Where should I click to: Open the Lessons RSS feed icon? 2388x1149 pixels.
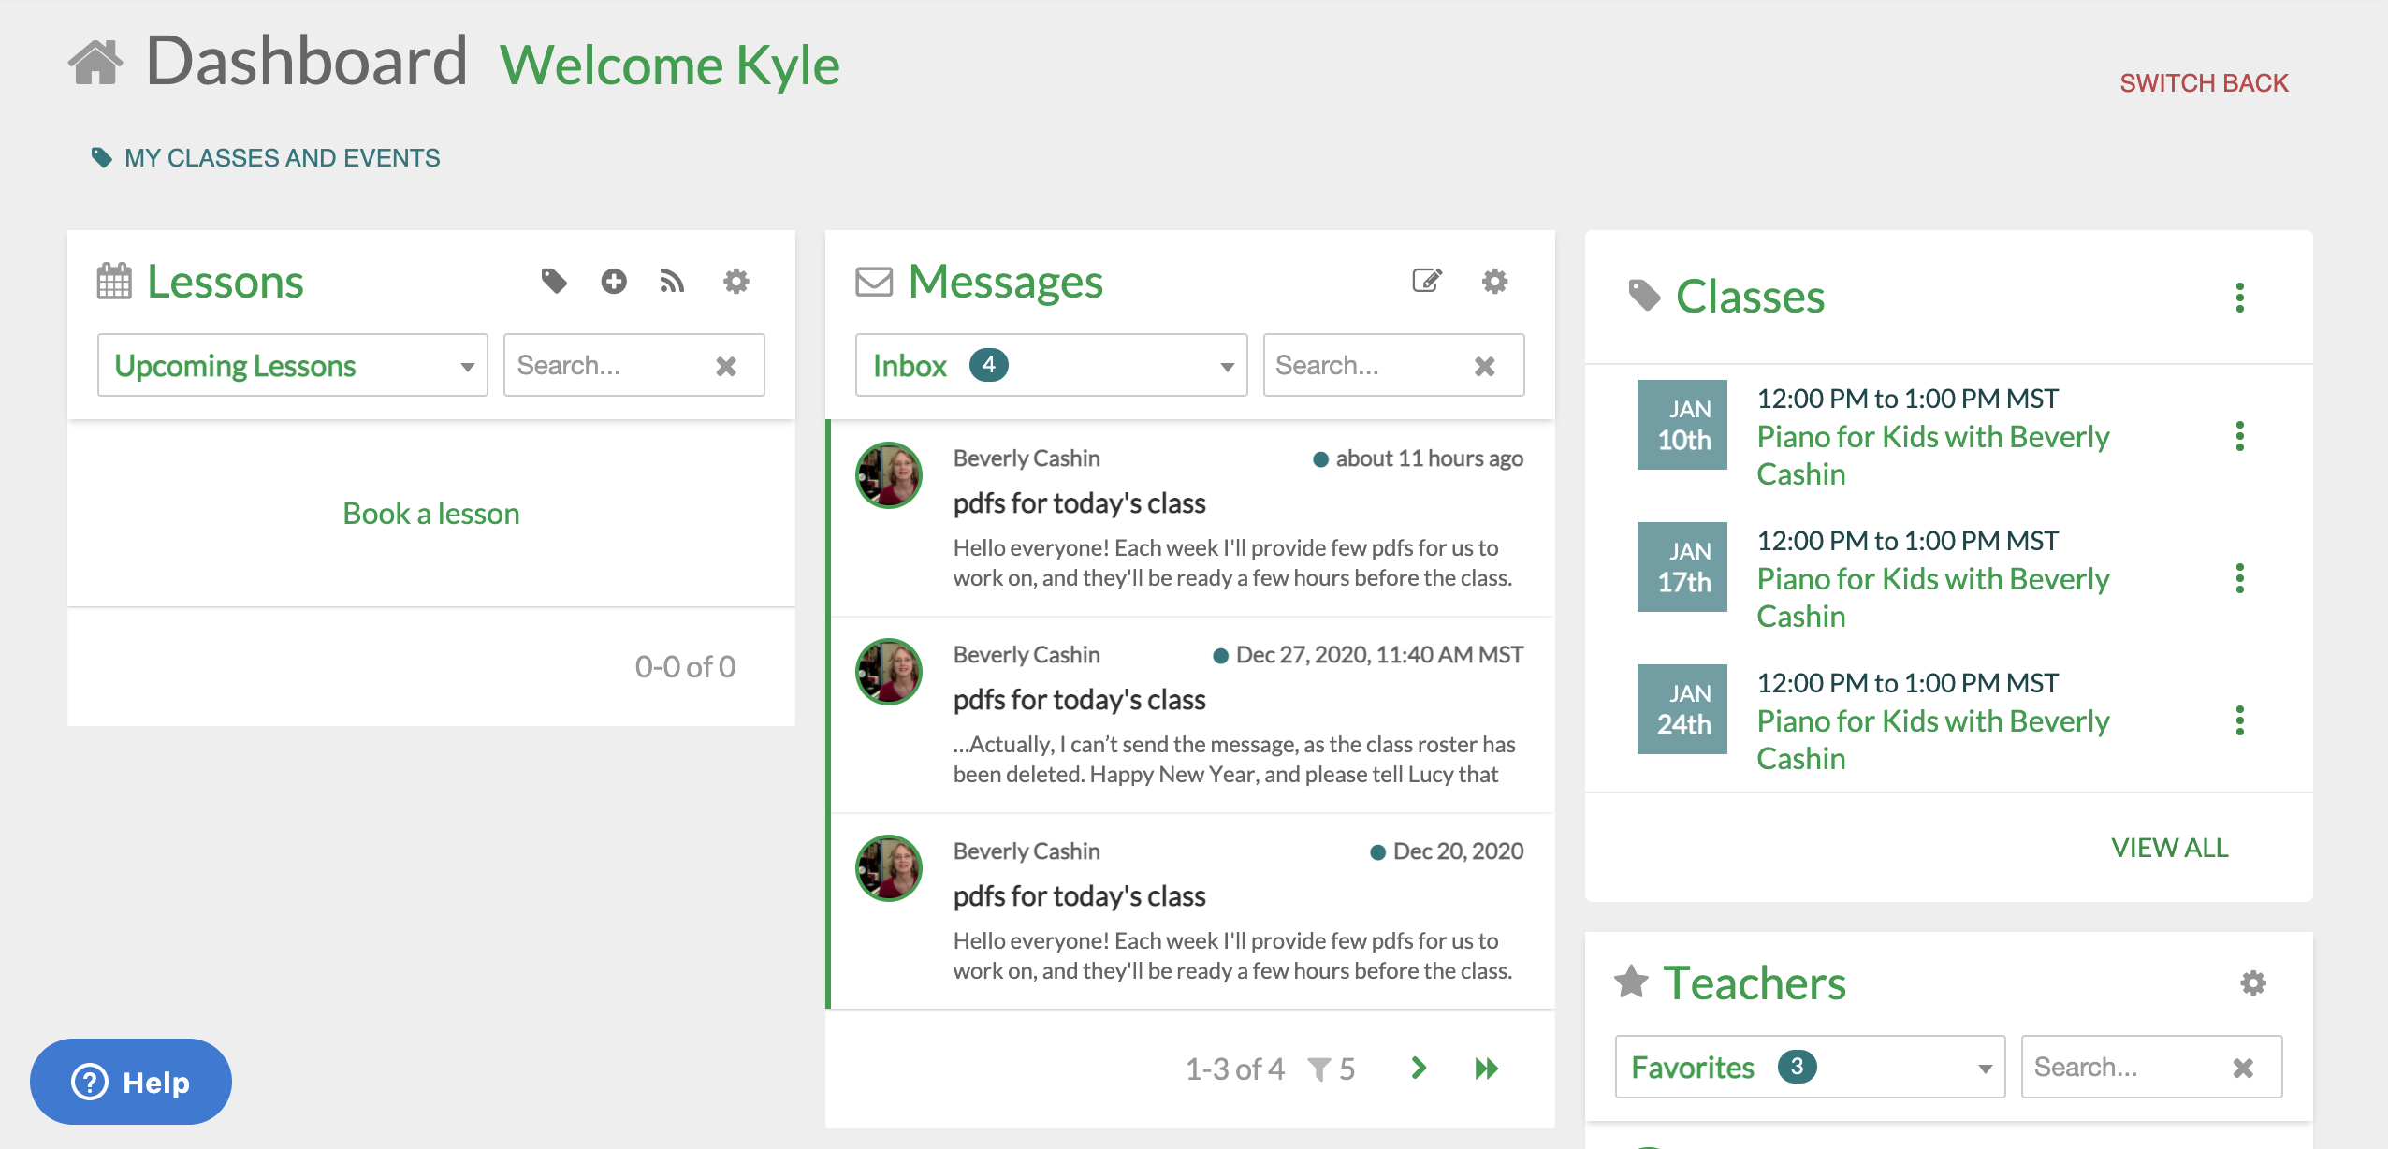tap(672, 281)
